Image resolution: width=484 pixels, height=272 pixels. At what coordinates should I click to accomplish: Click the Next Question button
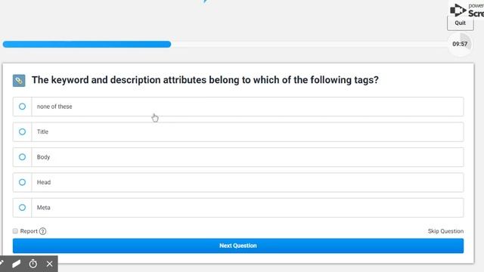coord(238,246)
